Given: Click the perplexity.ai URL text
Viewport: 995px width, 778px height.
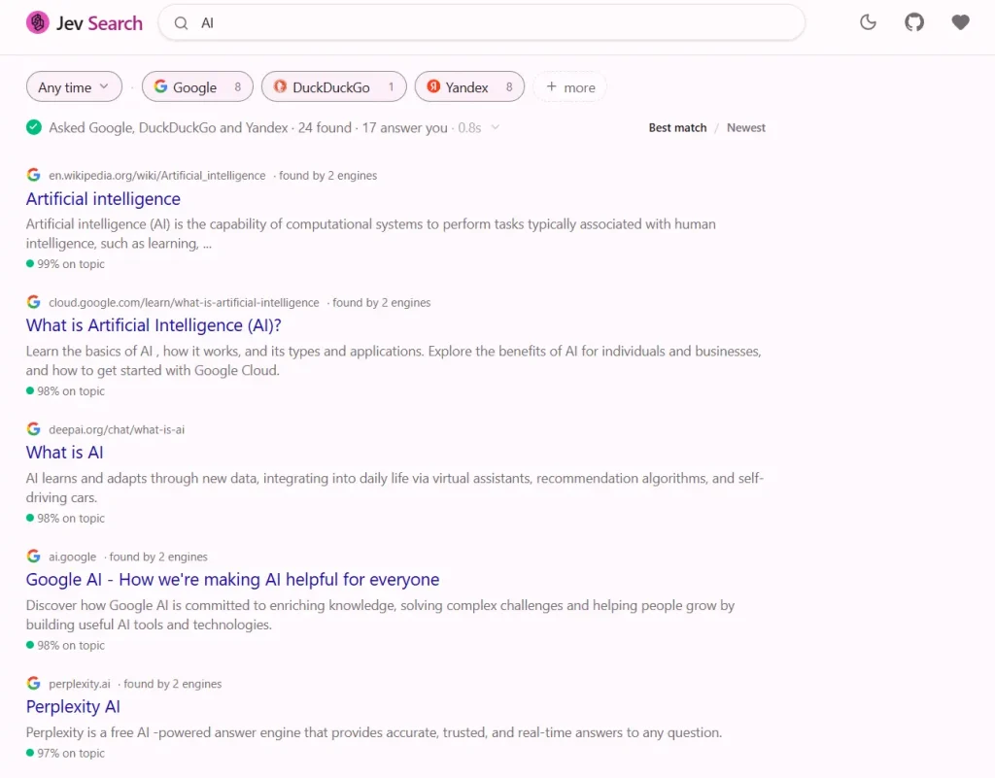Looking at the screenshot, I should (80, 684).
